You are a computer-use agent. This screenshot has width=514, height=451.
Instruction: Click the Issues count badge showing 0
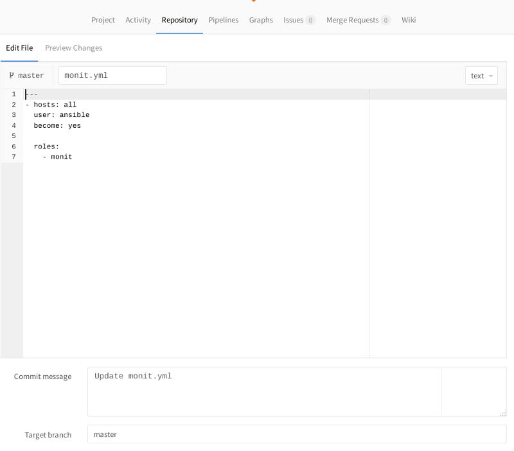tap(311, 20)
